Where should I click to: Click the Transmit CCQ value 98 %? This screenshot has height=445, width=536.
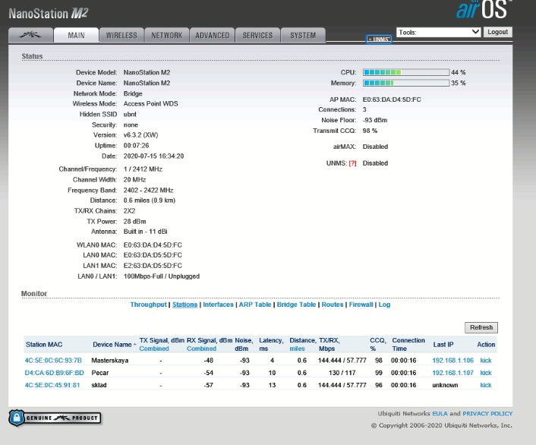[370, 131]
